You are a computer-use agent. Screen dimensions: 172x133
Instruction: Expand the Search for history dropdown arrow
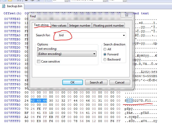pos(124,35)
